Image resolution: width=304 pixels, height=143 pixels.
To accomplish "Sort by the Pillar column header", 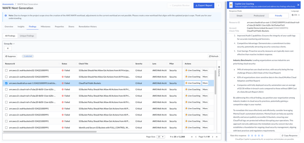I will tap(172, 64).
